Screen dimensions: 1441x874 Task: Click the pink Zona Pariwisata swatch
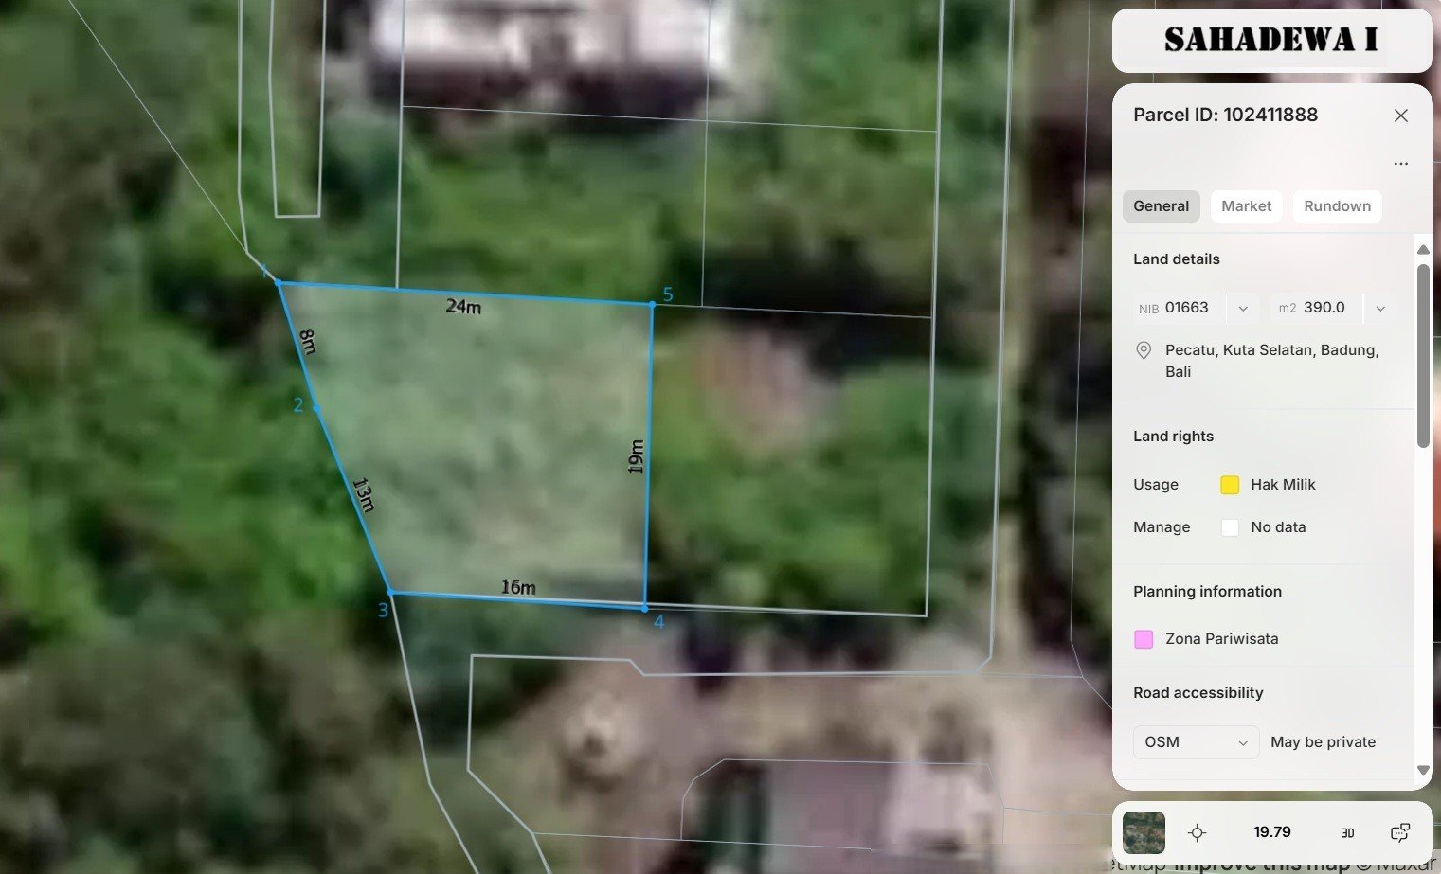[x=1144, y=639]
